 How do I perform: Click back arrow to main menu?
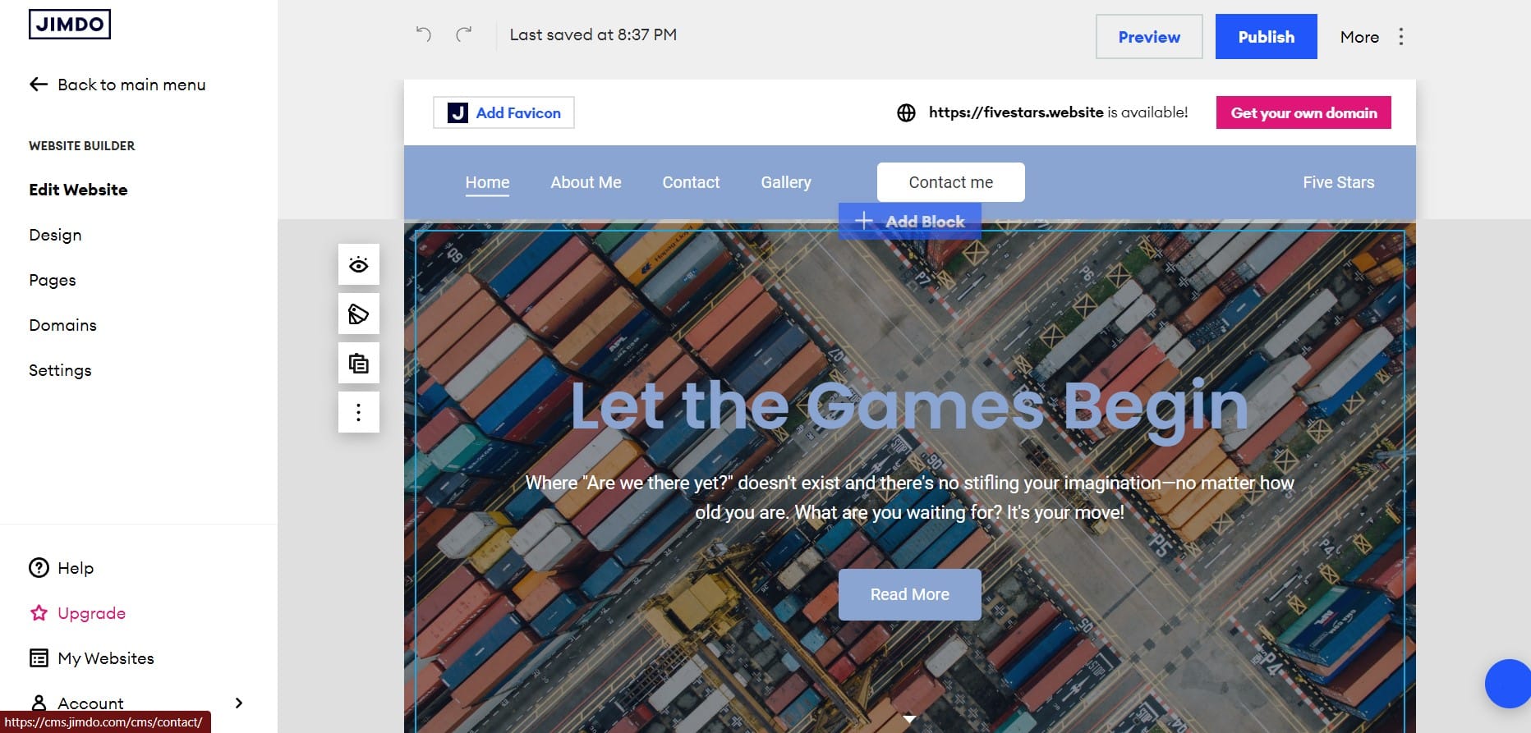point(39,85)
